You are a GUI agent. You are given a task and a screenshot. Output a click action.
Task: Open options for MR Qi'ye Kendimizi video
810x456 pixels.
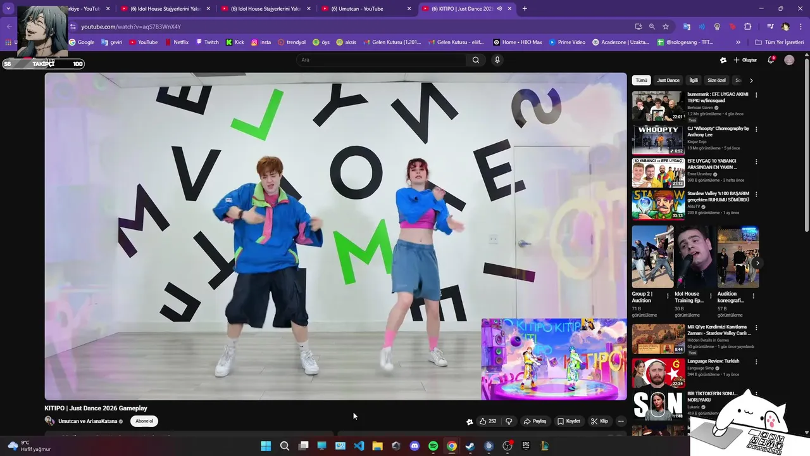[756, 328]
